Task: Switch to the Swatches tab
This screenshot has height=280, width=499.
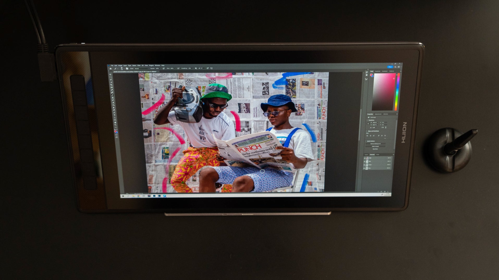Action: [378, 71]
